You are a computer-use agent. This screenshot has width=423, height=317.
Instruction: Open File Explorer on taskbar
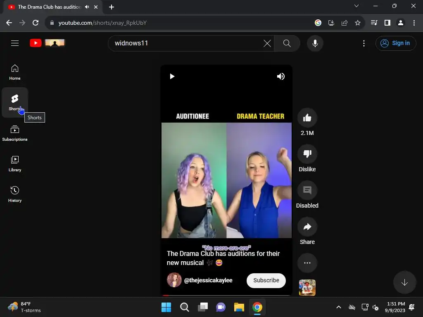239,307
